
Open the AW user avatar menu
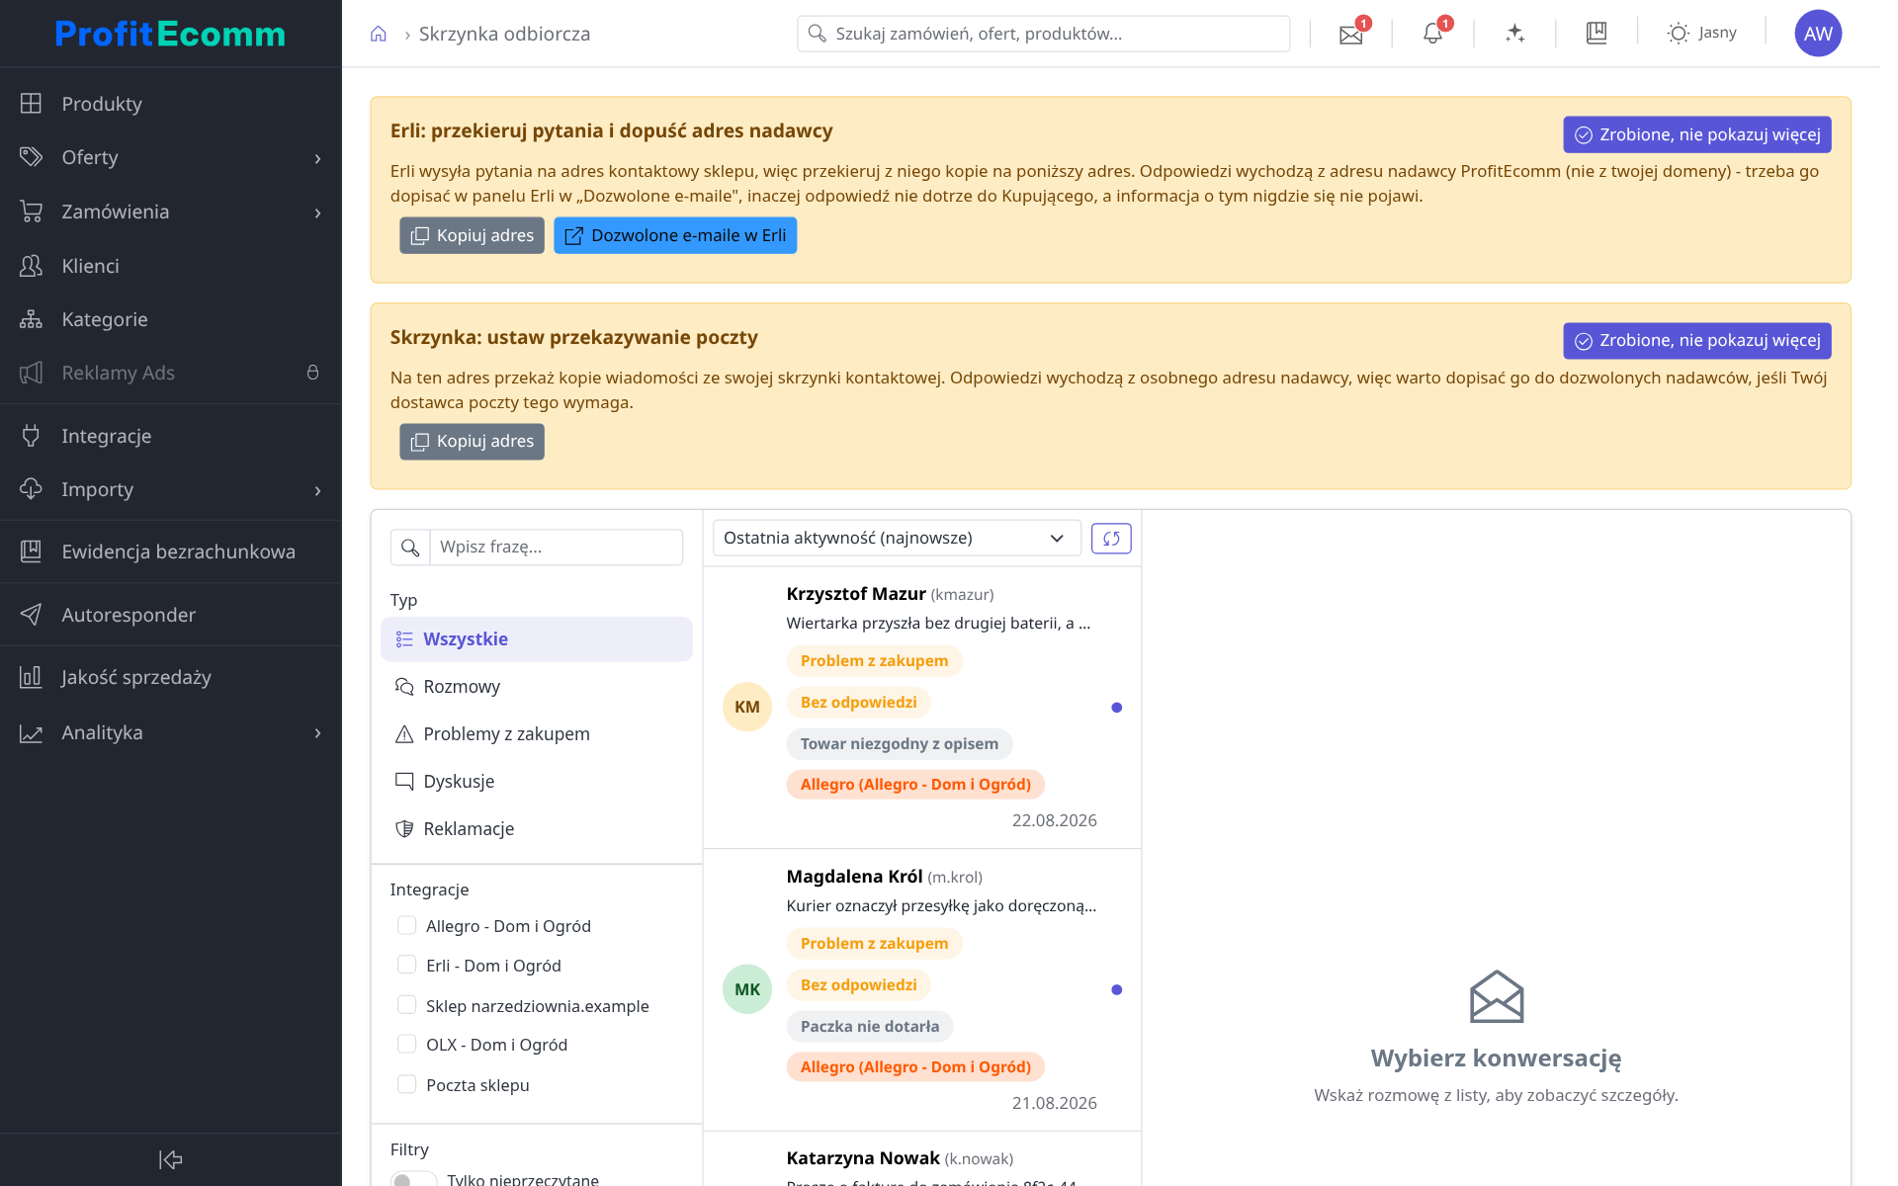1818,34
